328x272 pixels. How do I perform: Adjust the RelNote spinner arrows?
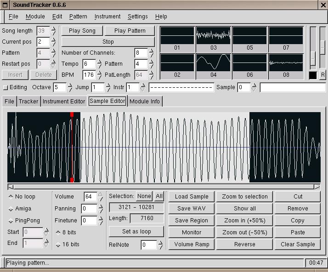click(x=160, y=245)
